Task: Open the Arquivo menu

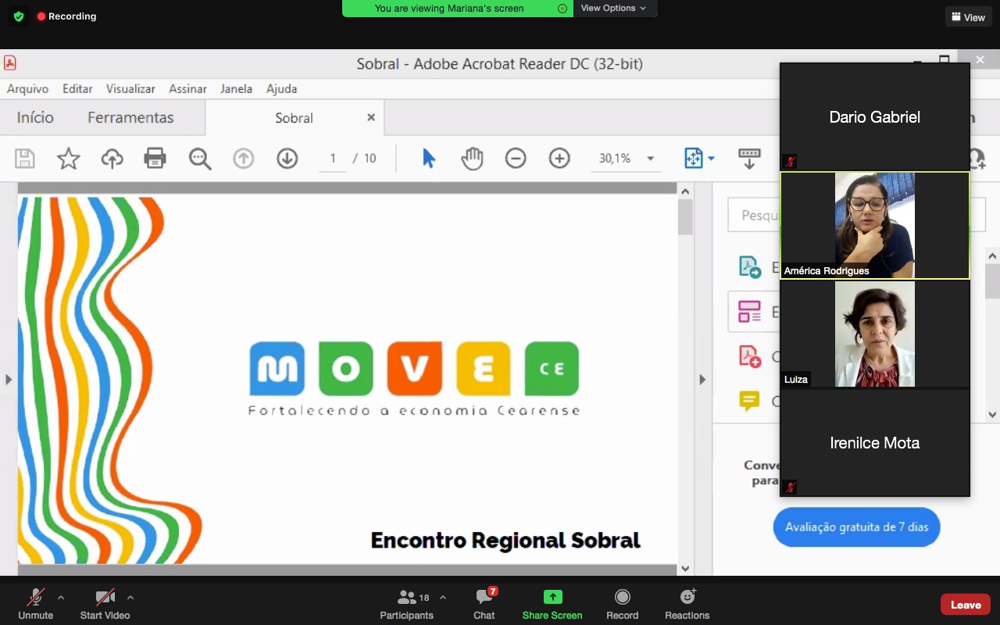Action: [x=27, y=89]
